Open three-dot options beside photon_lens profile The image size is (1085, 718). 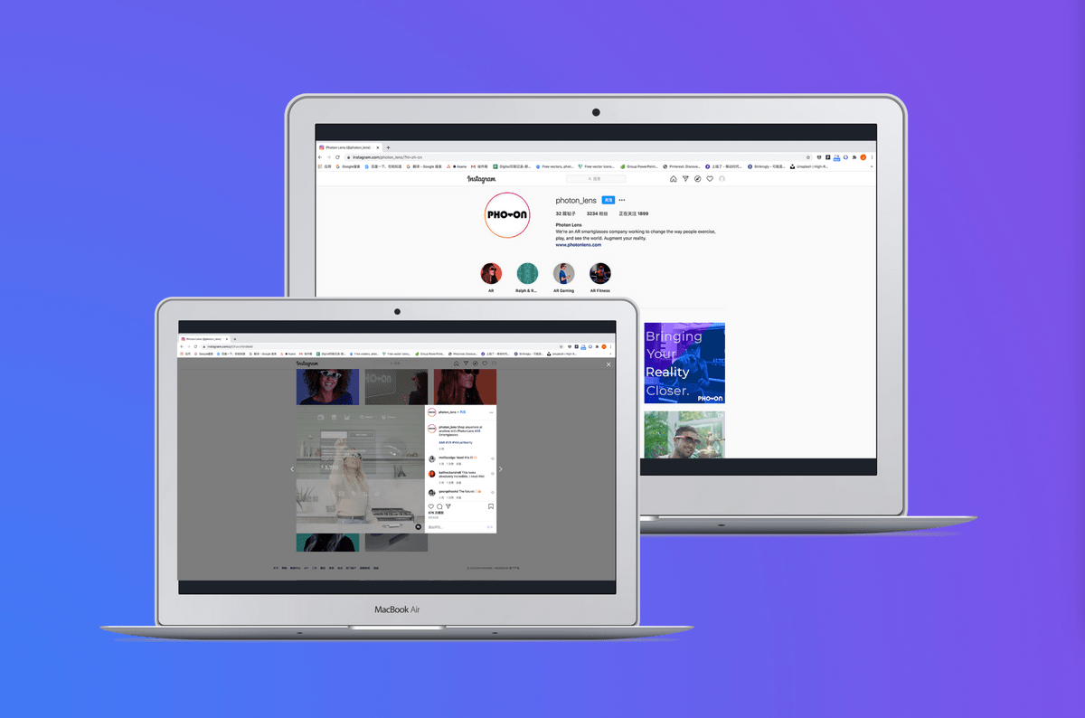point(622,200)
